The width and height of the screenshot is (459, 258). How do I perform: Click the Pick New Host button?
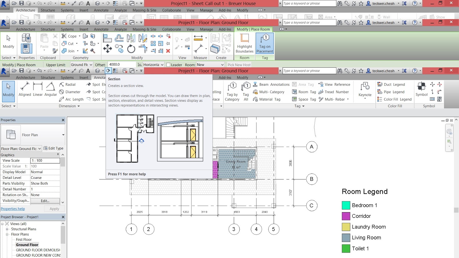[239, 65]
